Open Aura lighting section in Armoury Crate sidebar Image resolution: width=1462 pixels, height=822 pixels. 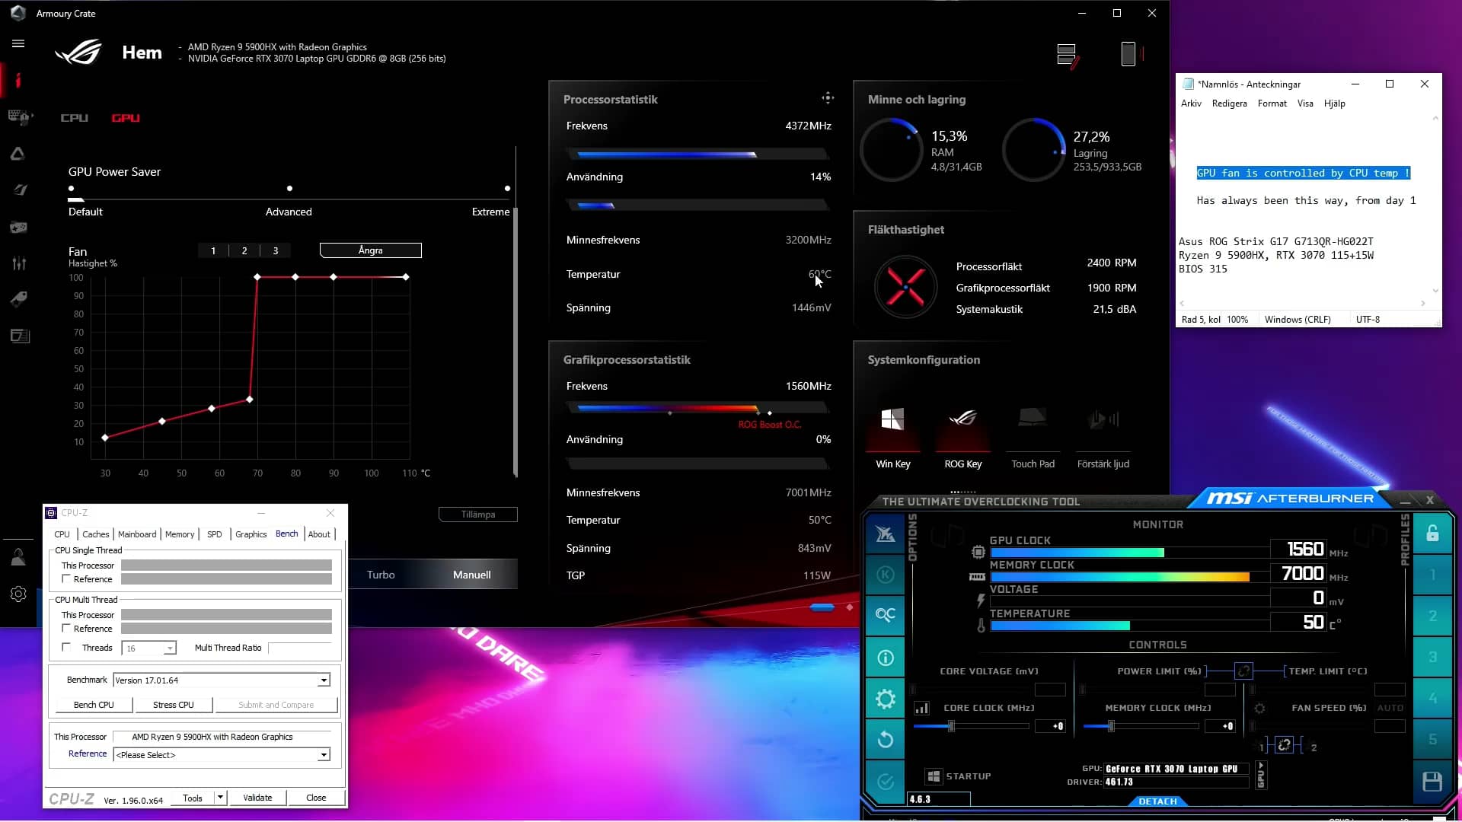tap(19, 154)
